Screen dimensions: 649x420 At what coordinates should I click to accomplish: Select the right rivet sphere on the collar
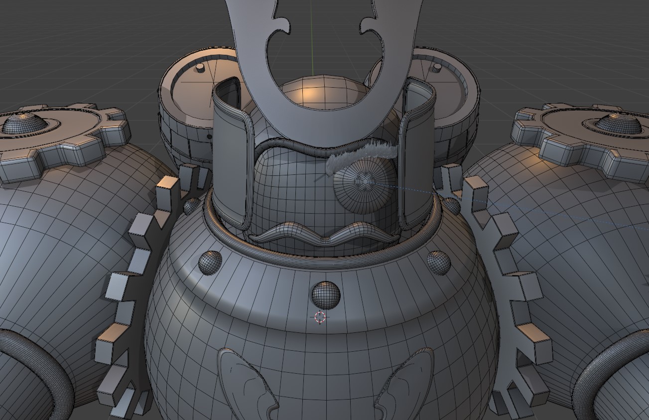pos(439,262)
